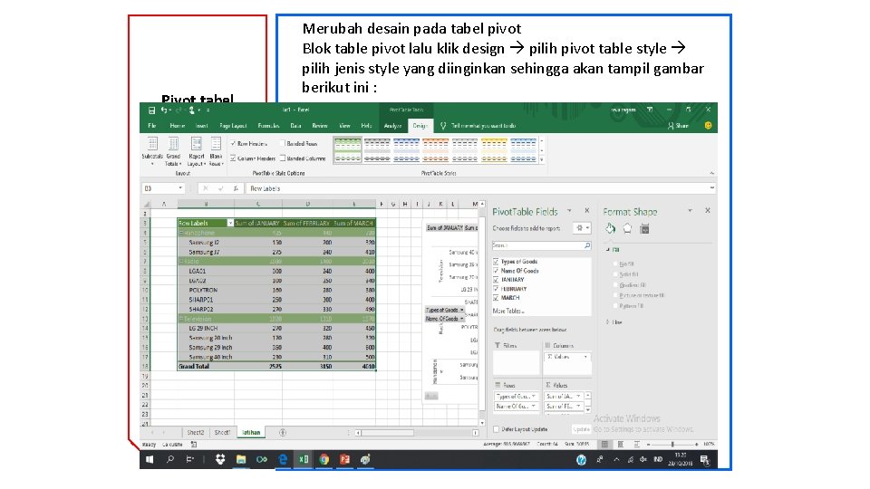
Task: Open Dropbox from the taskbar
Action: (x=220, y=460)
